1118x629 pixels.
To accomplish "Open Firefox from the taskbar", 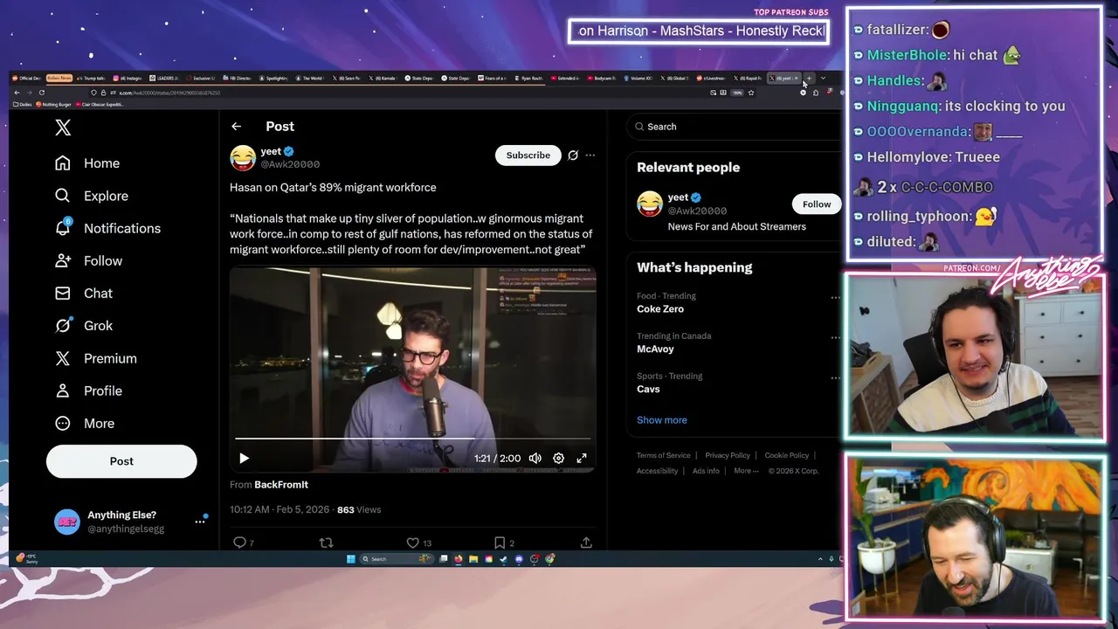I will pos(458,559).
